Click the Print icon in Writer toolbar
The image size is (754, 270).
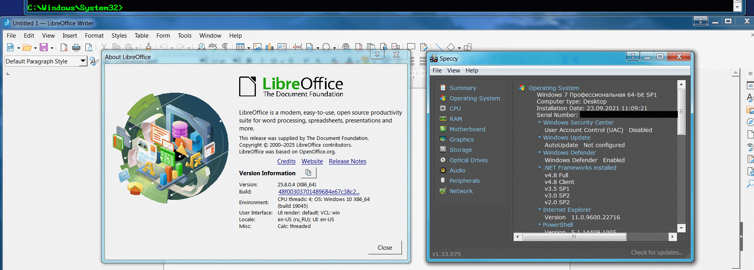click(x=76, y=48)
